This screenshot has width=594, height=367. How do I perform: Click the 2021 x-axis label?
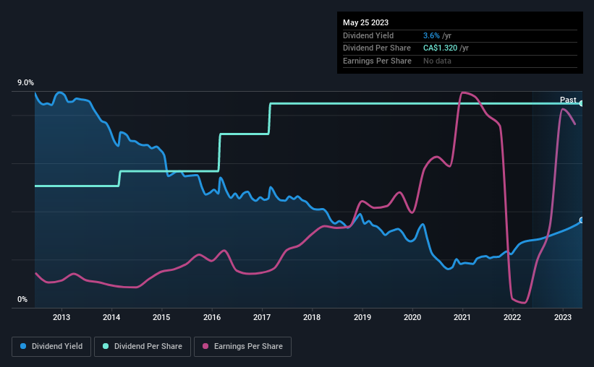click(462, 317)
